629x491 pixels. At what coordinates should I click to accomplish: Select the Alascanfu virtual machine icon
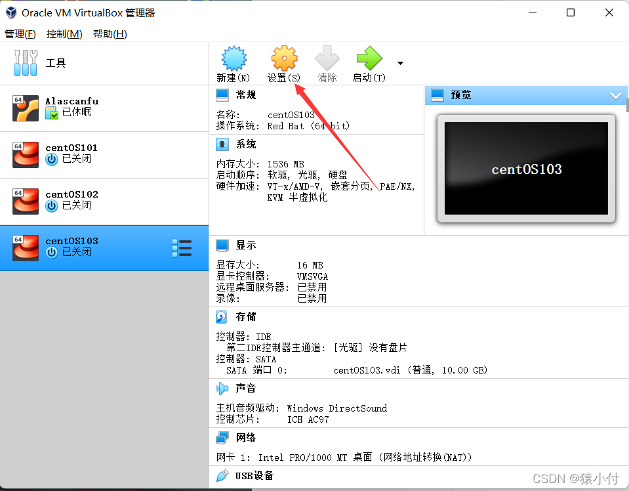pos(26,108)
